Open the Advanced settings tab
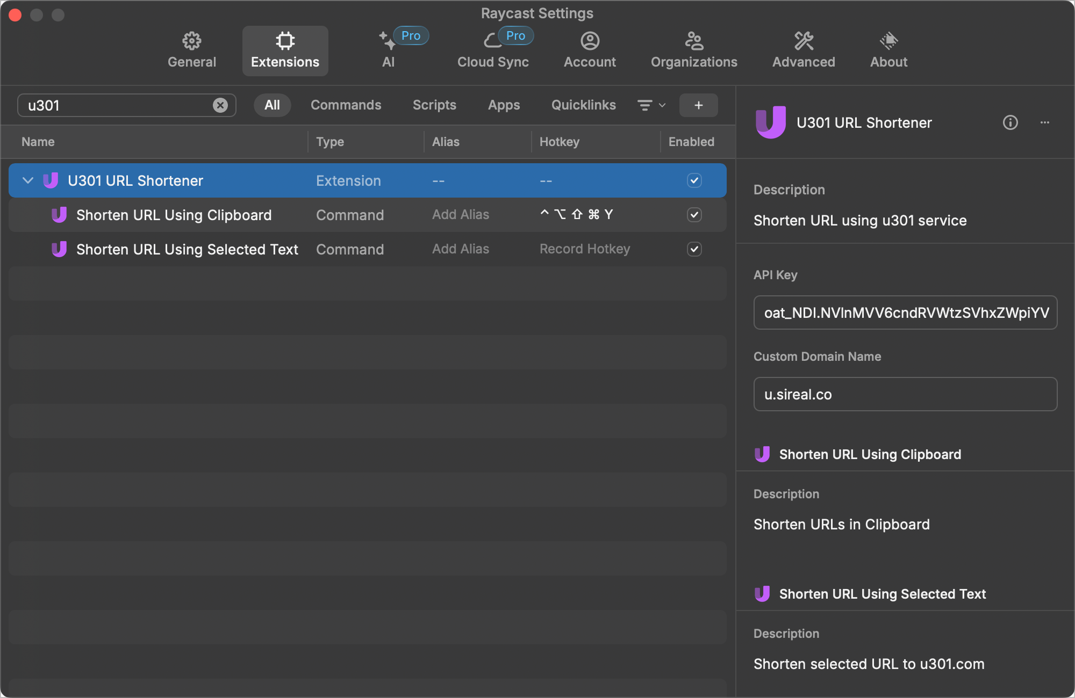Image resolution: width=1075 pixels, height=698 pixels. click(804, 51)
